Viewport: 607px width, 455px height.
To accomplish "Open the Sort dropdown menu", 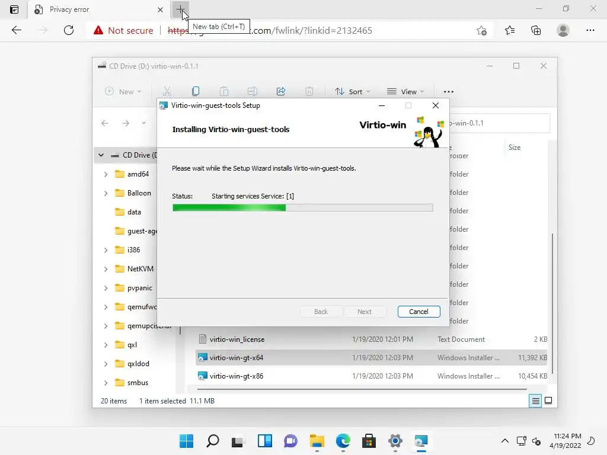I will pyautogui.click(x=352, y=91).
